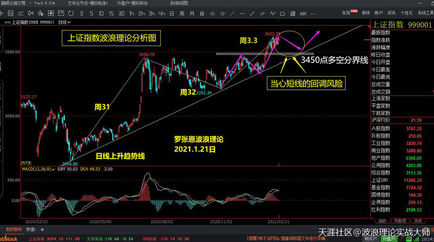Open more drawing tools ellipsis

[313, 14]
